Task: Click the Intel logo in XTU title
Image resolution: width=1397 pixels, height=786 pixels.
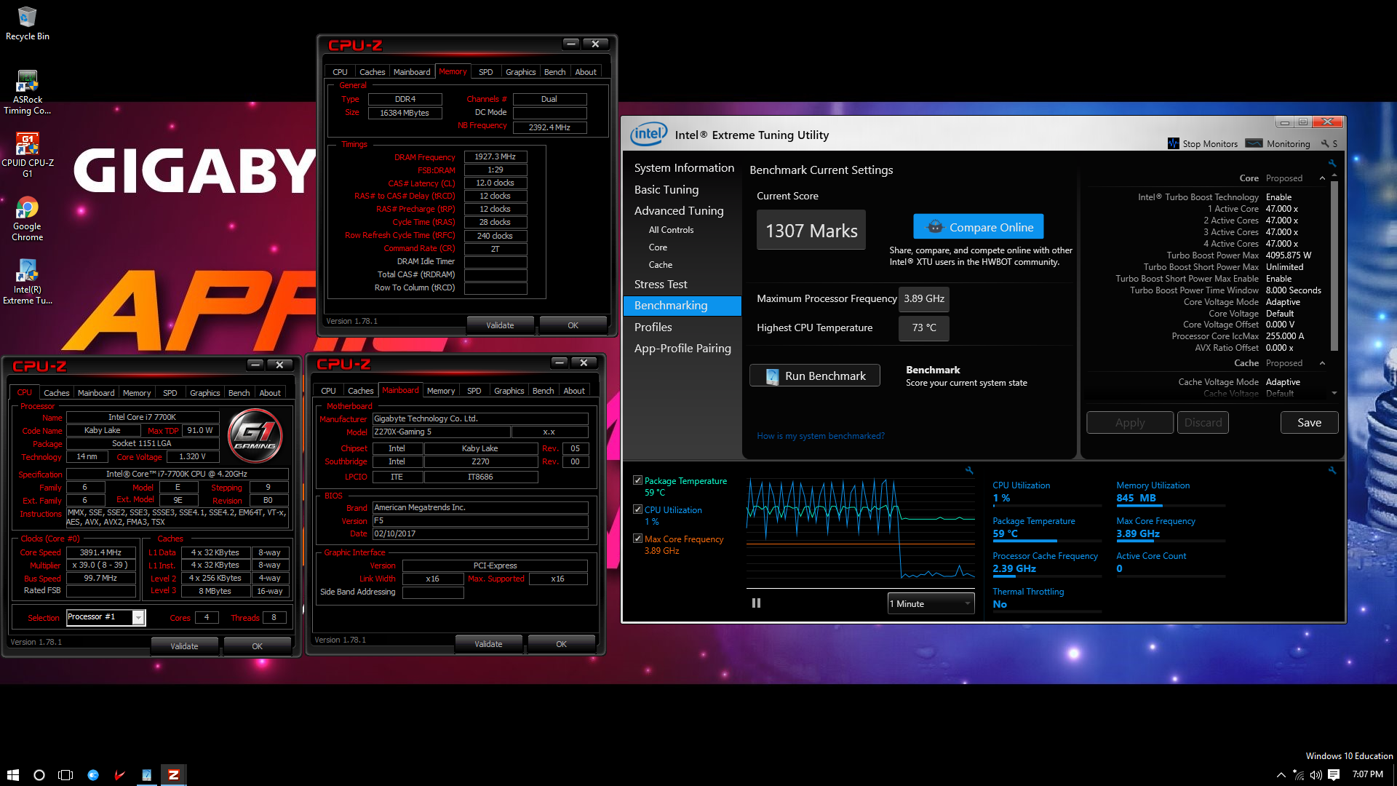Action: tap(648, 134)
